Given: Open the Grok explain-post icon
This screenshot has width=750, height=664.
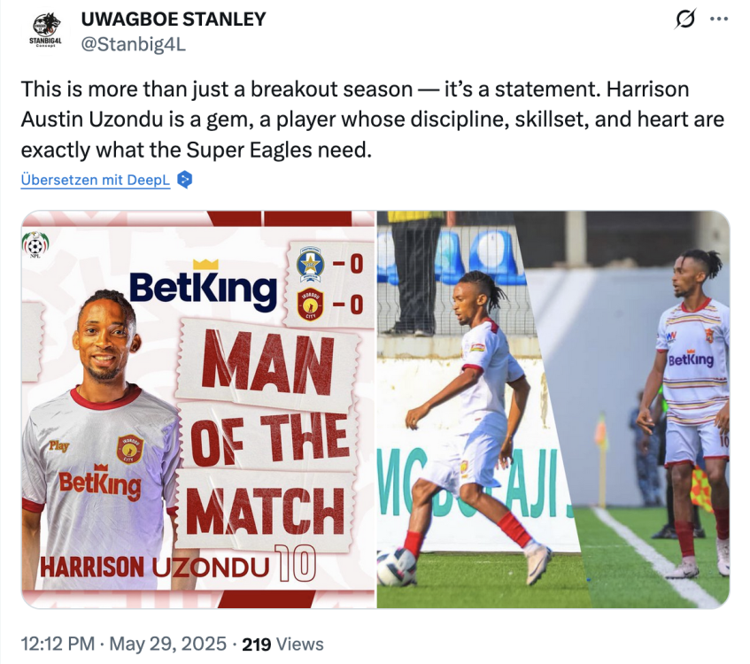Looking at the screenshot, I should click(684, 19).
